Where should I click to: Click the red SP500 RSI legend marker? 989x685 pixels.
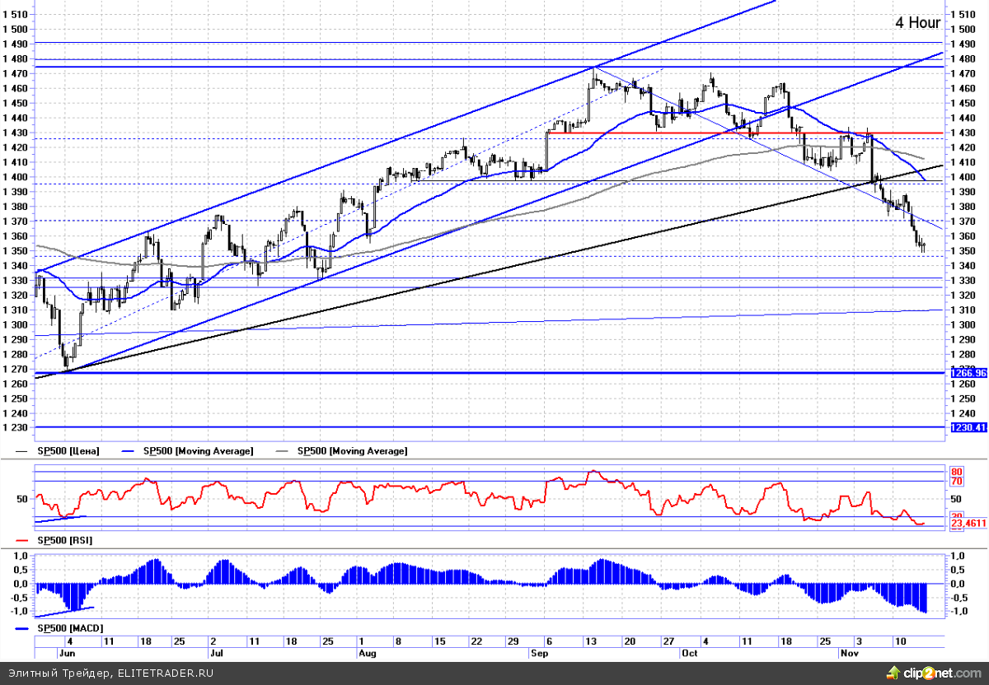[x=23, y=541]
